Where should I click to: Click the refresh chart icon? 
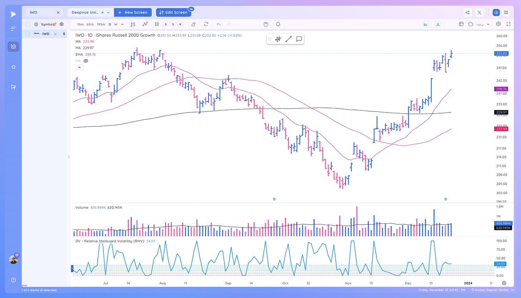pos(206,24)
